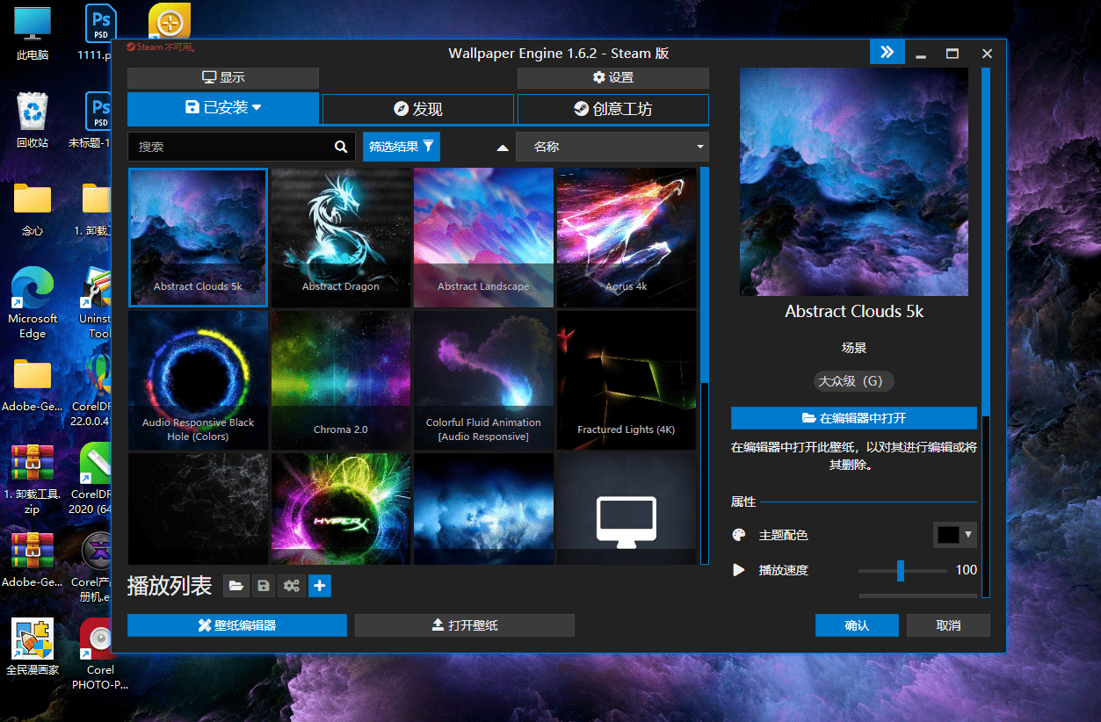Click the 大众级 (G) rating badge
This screenshot has width=1101, height=722.
pos(854,381)
